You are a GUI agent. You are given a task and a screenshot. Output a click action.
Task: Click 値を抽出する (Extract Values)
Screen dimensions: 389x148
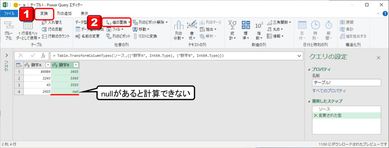click(x=353, y=36)
